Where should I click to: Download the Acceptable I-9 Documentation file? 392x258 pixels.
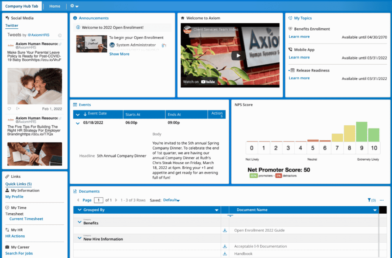[x=224, y=246]
